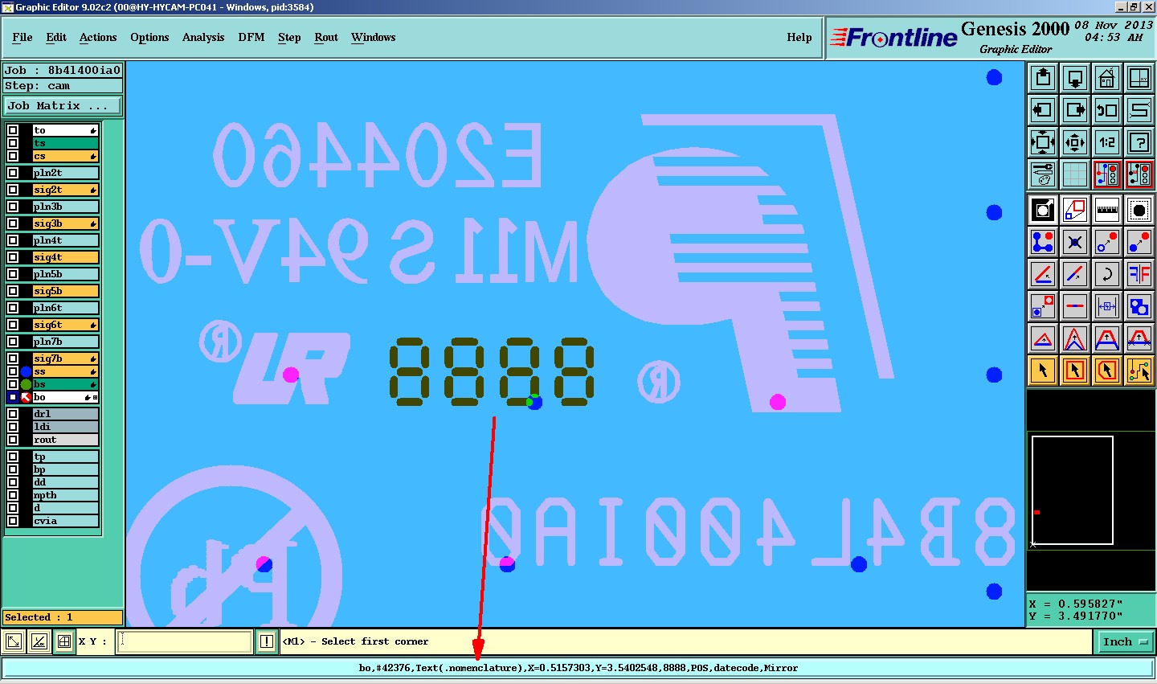Select the 'rout' layer name
Screen dimensions: 1157x684
[65, 440]
